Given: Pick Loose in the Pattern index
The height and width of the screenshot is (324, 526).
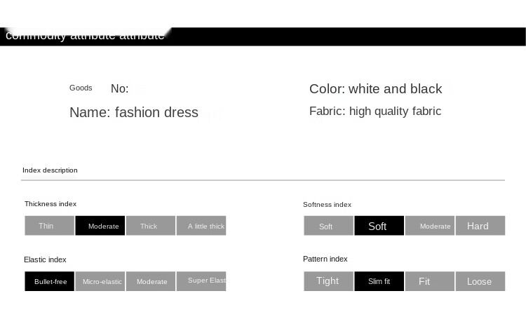Looking at the screenshot, I should pos(480,281).
